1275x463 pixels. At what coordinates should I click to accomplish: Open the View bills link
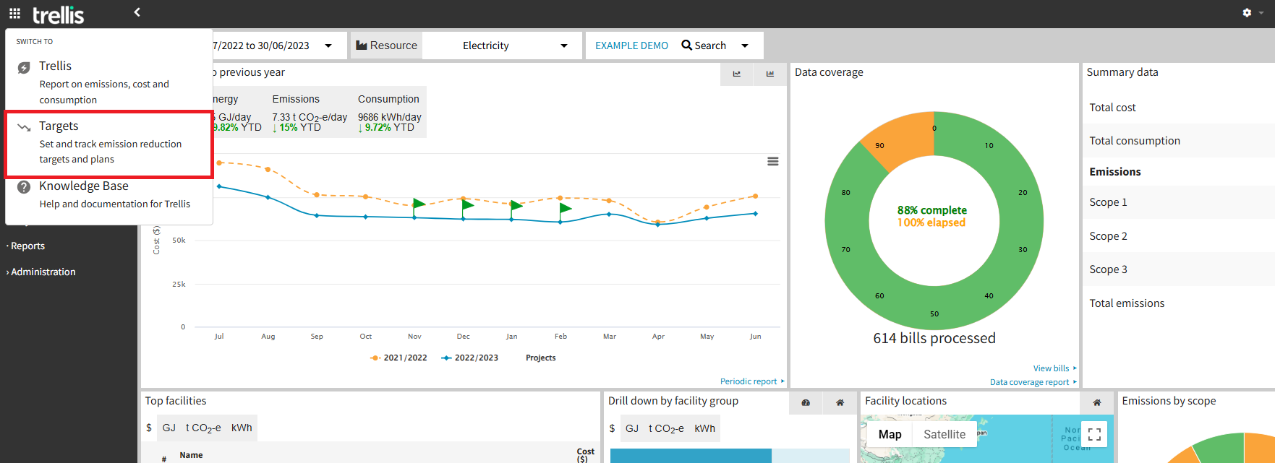[x=1051, y=368]
